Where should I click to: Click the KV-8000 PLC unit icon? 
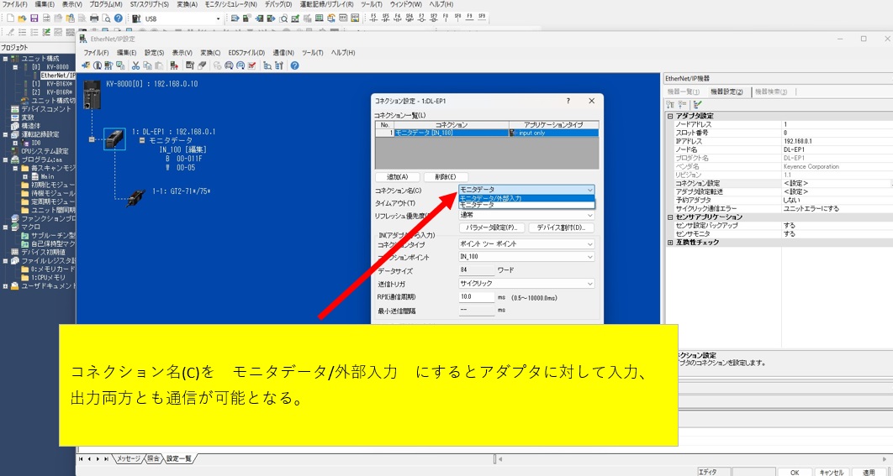(88, 93)
